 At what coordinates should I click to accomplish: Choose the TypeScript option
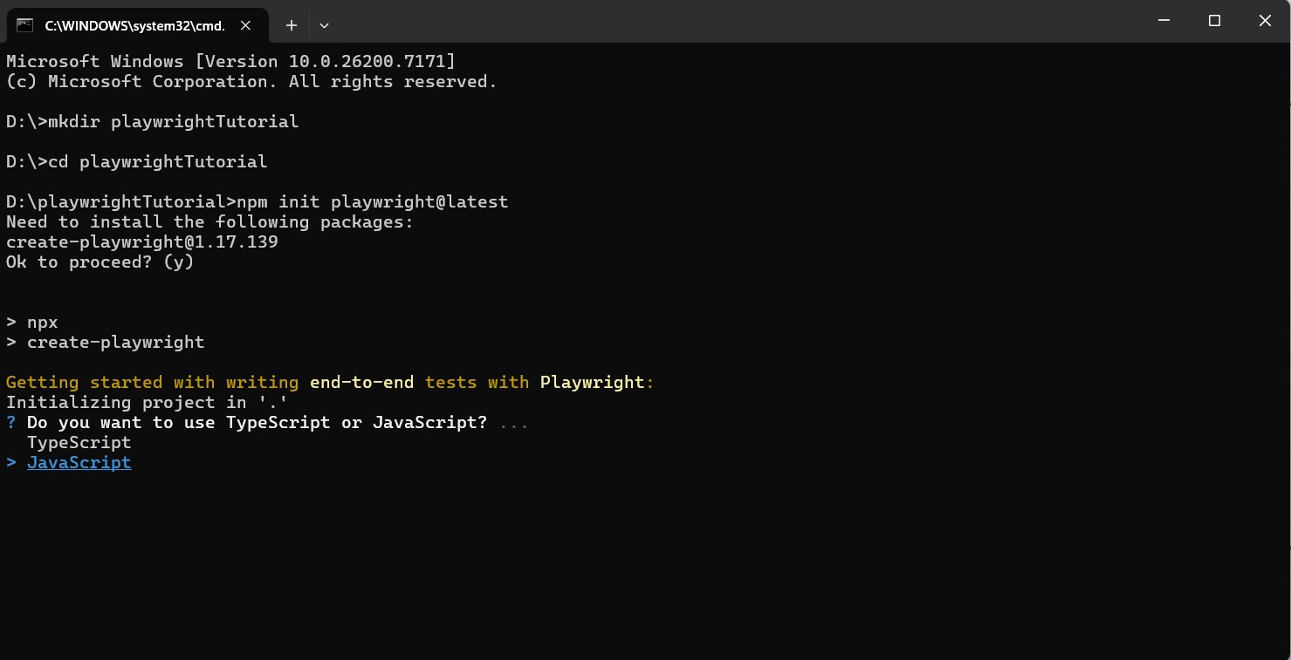click(79, 443)
